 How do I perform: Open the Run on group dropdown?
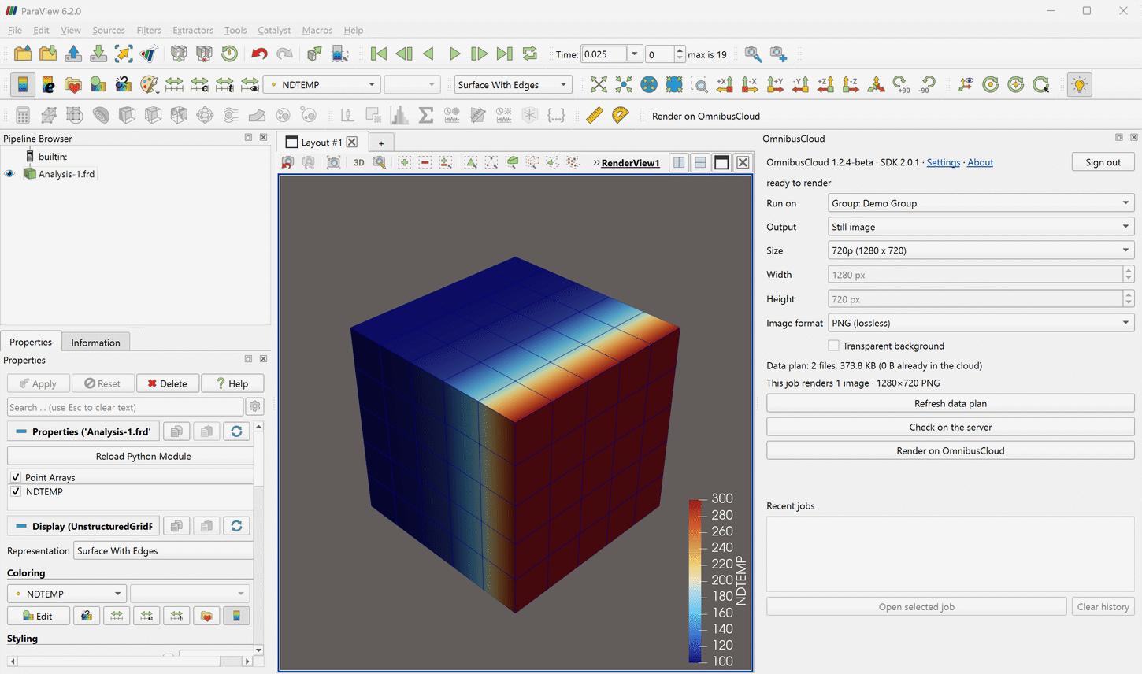(981, 203)
